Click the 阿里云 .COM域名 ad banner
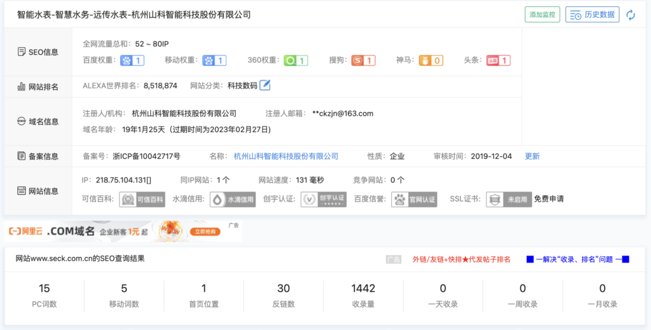Viewport: 651px width, 330px height. tap(123, 231)
